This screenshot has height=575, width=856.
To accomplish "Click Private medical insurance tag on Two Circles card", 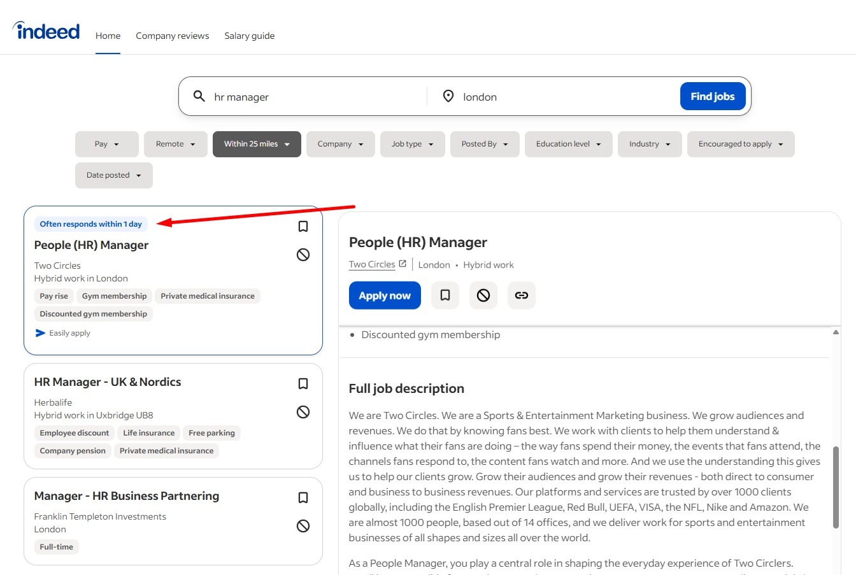I will 208,296.
